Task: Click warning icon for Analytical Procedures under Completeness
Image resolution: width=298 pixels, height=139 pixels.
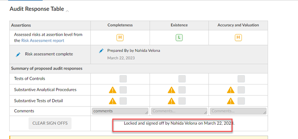Action: (x=112, y=90)
